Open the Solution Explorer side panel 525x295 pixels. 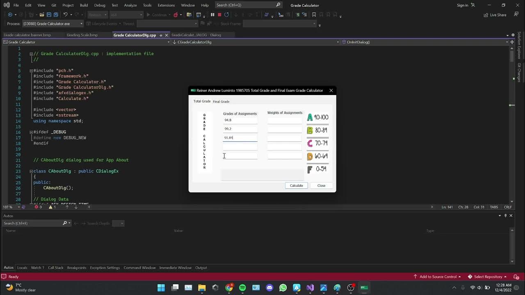pyautogui.click(x=519, y=45)
